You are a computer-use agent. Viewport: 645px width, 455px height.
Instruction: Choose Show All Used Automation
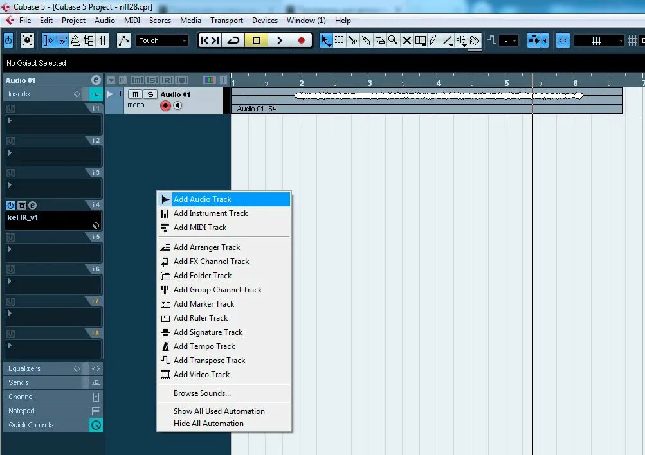224,411
